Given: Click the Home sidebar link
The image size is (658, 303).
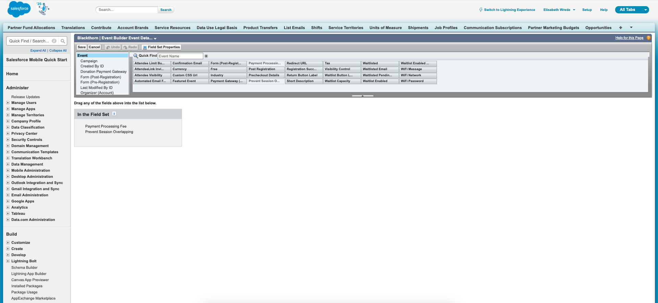Looking at the screenshot, I should [12, 74].
